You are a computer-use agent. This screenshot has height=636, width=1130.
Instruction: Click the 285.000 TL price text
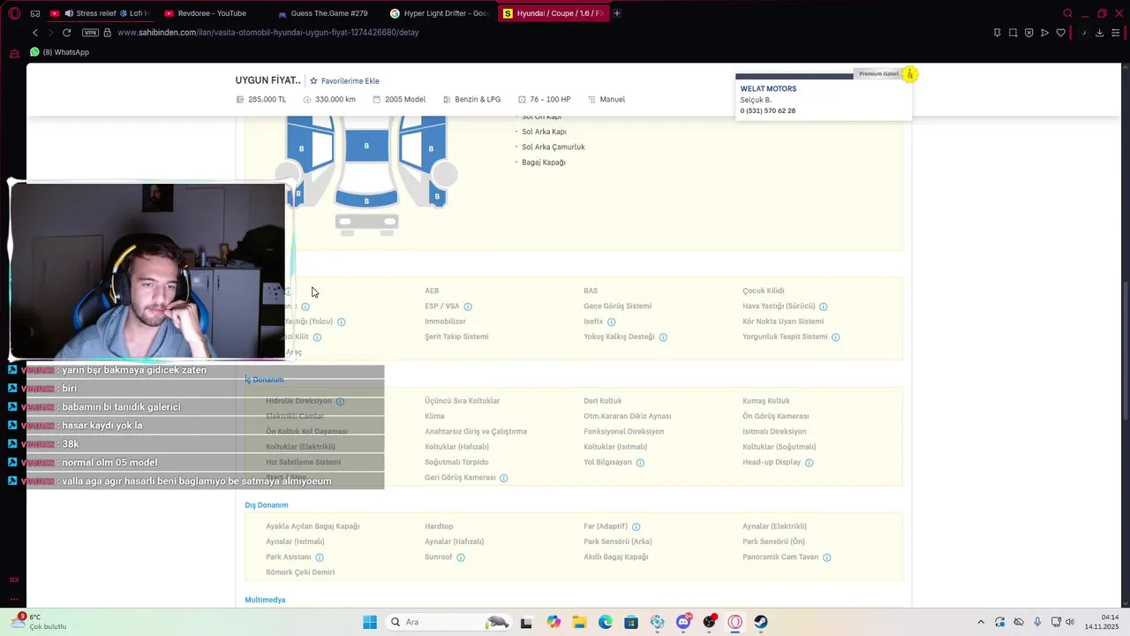click(x=267, y=100)
